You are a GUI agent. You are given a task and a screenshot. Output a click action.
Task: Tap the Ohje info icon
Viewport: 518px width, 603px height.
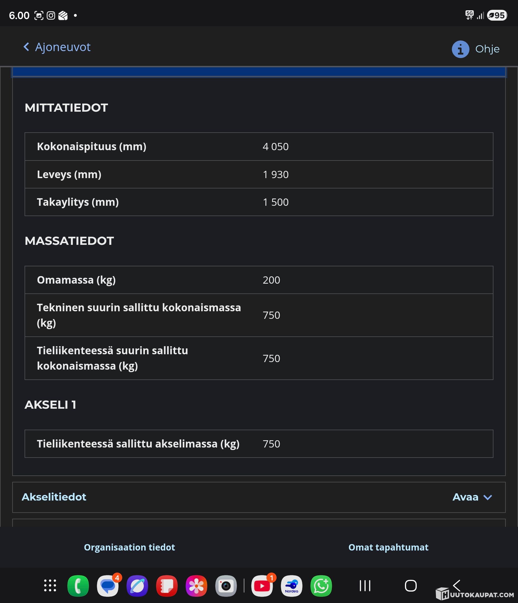(460, 49)
